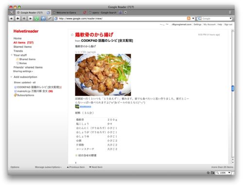Viewport: 243px width, 186px height.
Task: Click the Next item button
Action: pos(96,167)
